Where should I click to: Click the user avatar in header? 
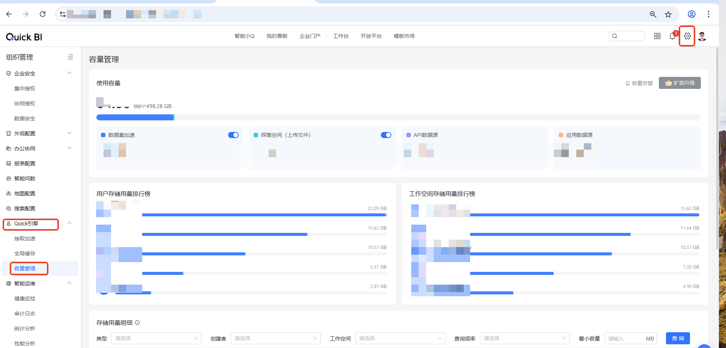702,36
